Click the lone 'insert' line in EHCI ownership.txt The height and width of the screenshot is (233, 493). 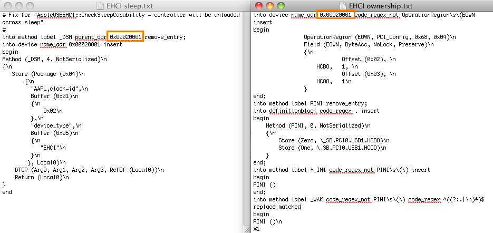(x=263, y=22)
